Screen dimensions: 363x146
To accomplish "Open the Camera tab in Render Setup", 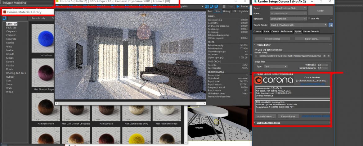I will pos(275,31).
